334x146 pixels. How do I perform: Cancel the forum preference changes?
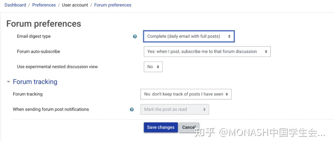(x=189, y=127)
